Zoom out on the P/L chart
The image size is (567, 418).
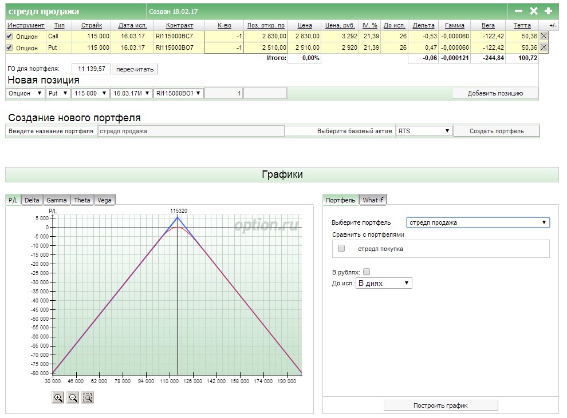[73, 398]
